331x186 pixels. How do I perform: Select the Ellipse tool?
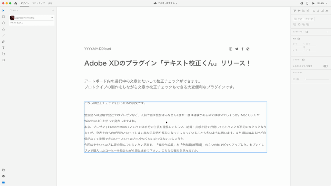(3, 23)
